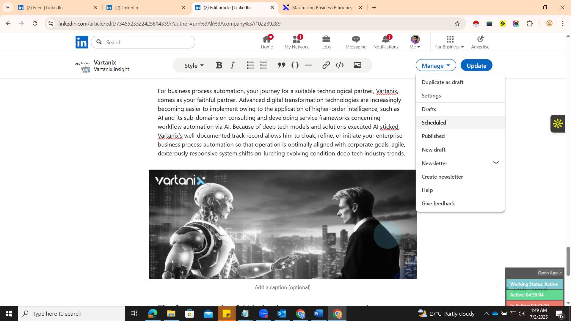
Task: Click the Vartanix author name
Action: point(105,62)
